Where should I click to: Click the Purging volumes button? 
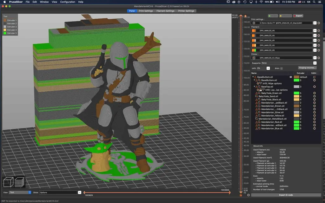307,68
